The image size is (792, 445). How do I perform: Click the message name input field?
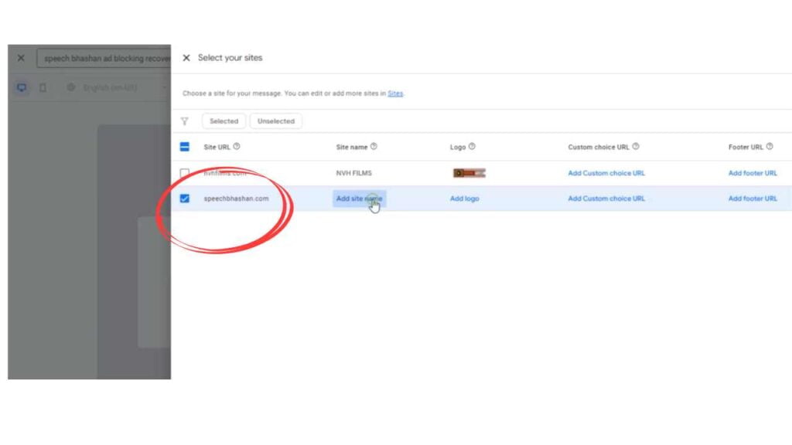tap(104, 58)
